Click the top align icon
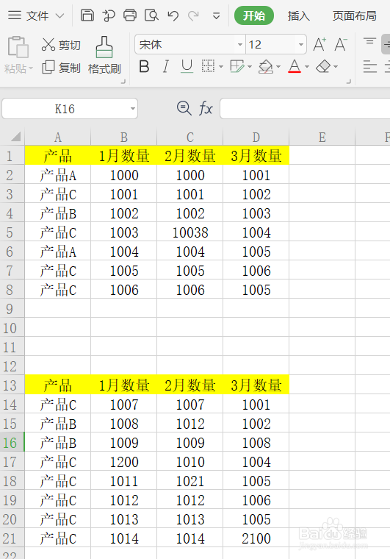390x559 pixels. [369, 41]
